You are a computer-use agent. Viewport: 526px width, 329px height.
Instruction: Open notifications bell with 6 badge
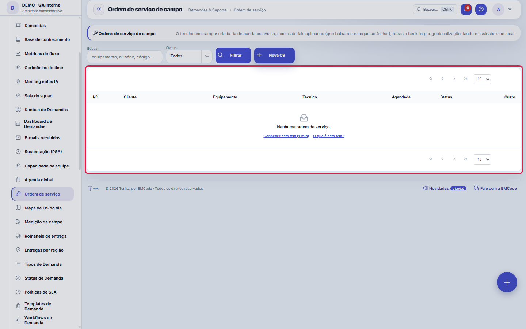466,10
